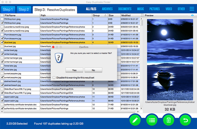This screenshot has height=129, width=197.
Task: Enable Disable this warning checkbox
Action: (x=54, y=78)
